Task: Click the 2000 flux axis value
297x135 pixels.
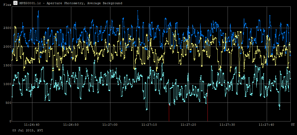Action: [8, 47]
